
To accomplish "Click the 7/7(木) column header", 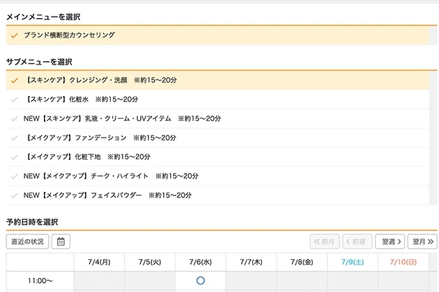I will tap(251, 262).
